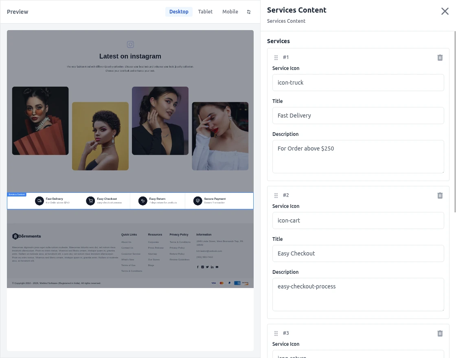Switch preview to Tablet view
Screen dimensions: 456x358
205,12
